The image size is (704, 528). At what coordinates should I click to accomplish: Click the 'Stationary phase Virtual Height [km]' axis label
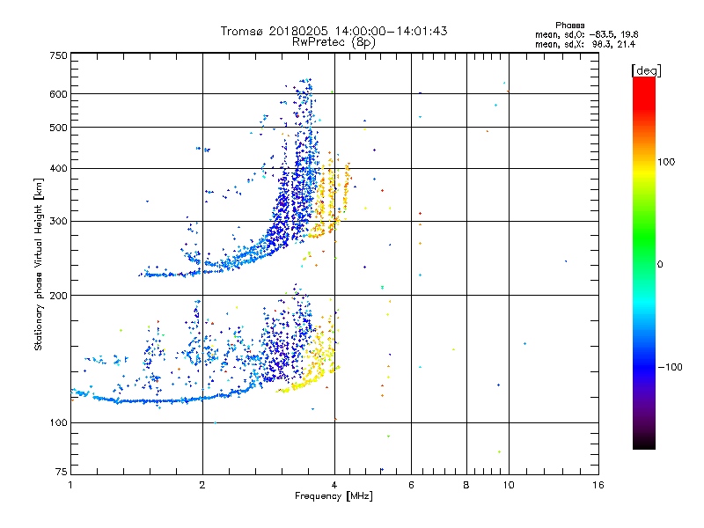tap(39, 265)
